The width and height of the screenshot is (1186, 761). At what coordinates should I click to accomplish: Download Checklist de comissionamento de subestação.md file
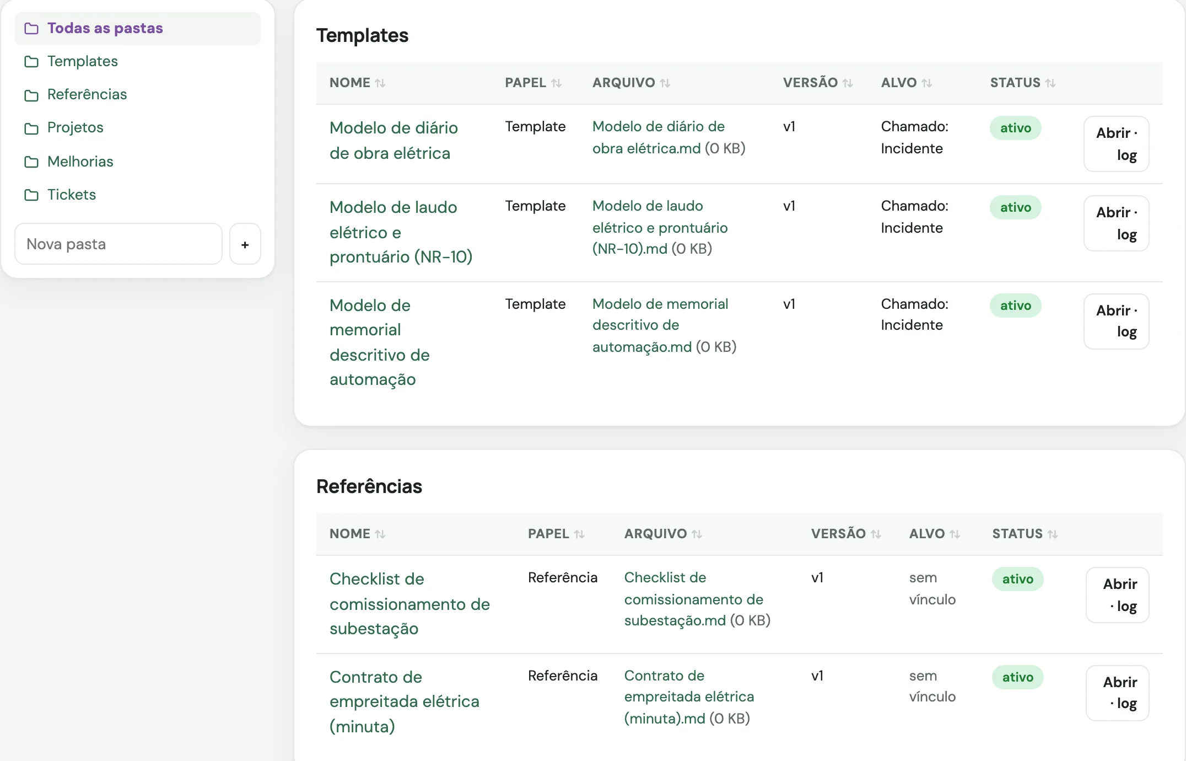(x=694, y=599)
